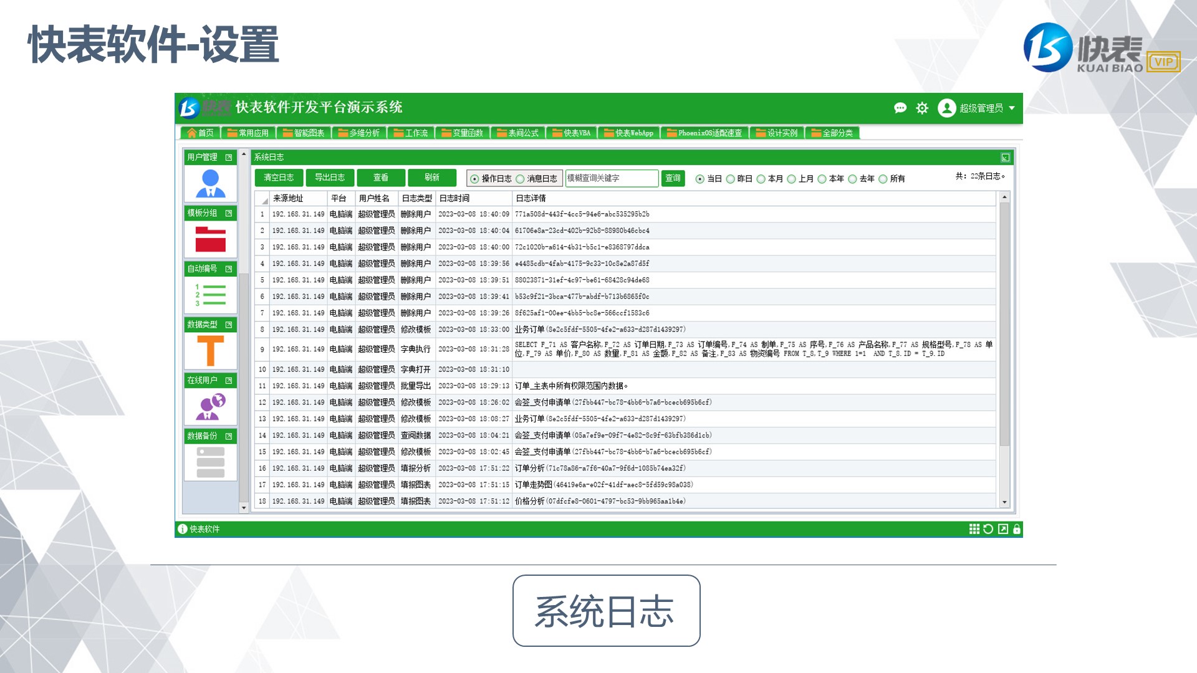Open the PhoenixOS适配速查 tab

705,133
